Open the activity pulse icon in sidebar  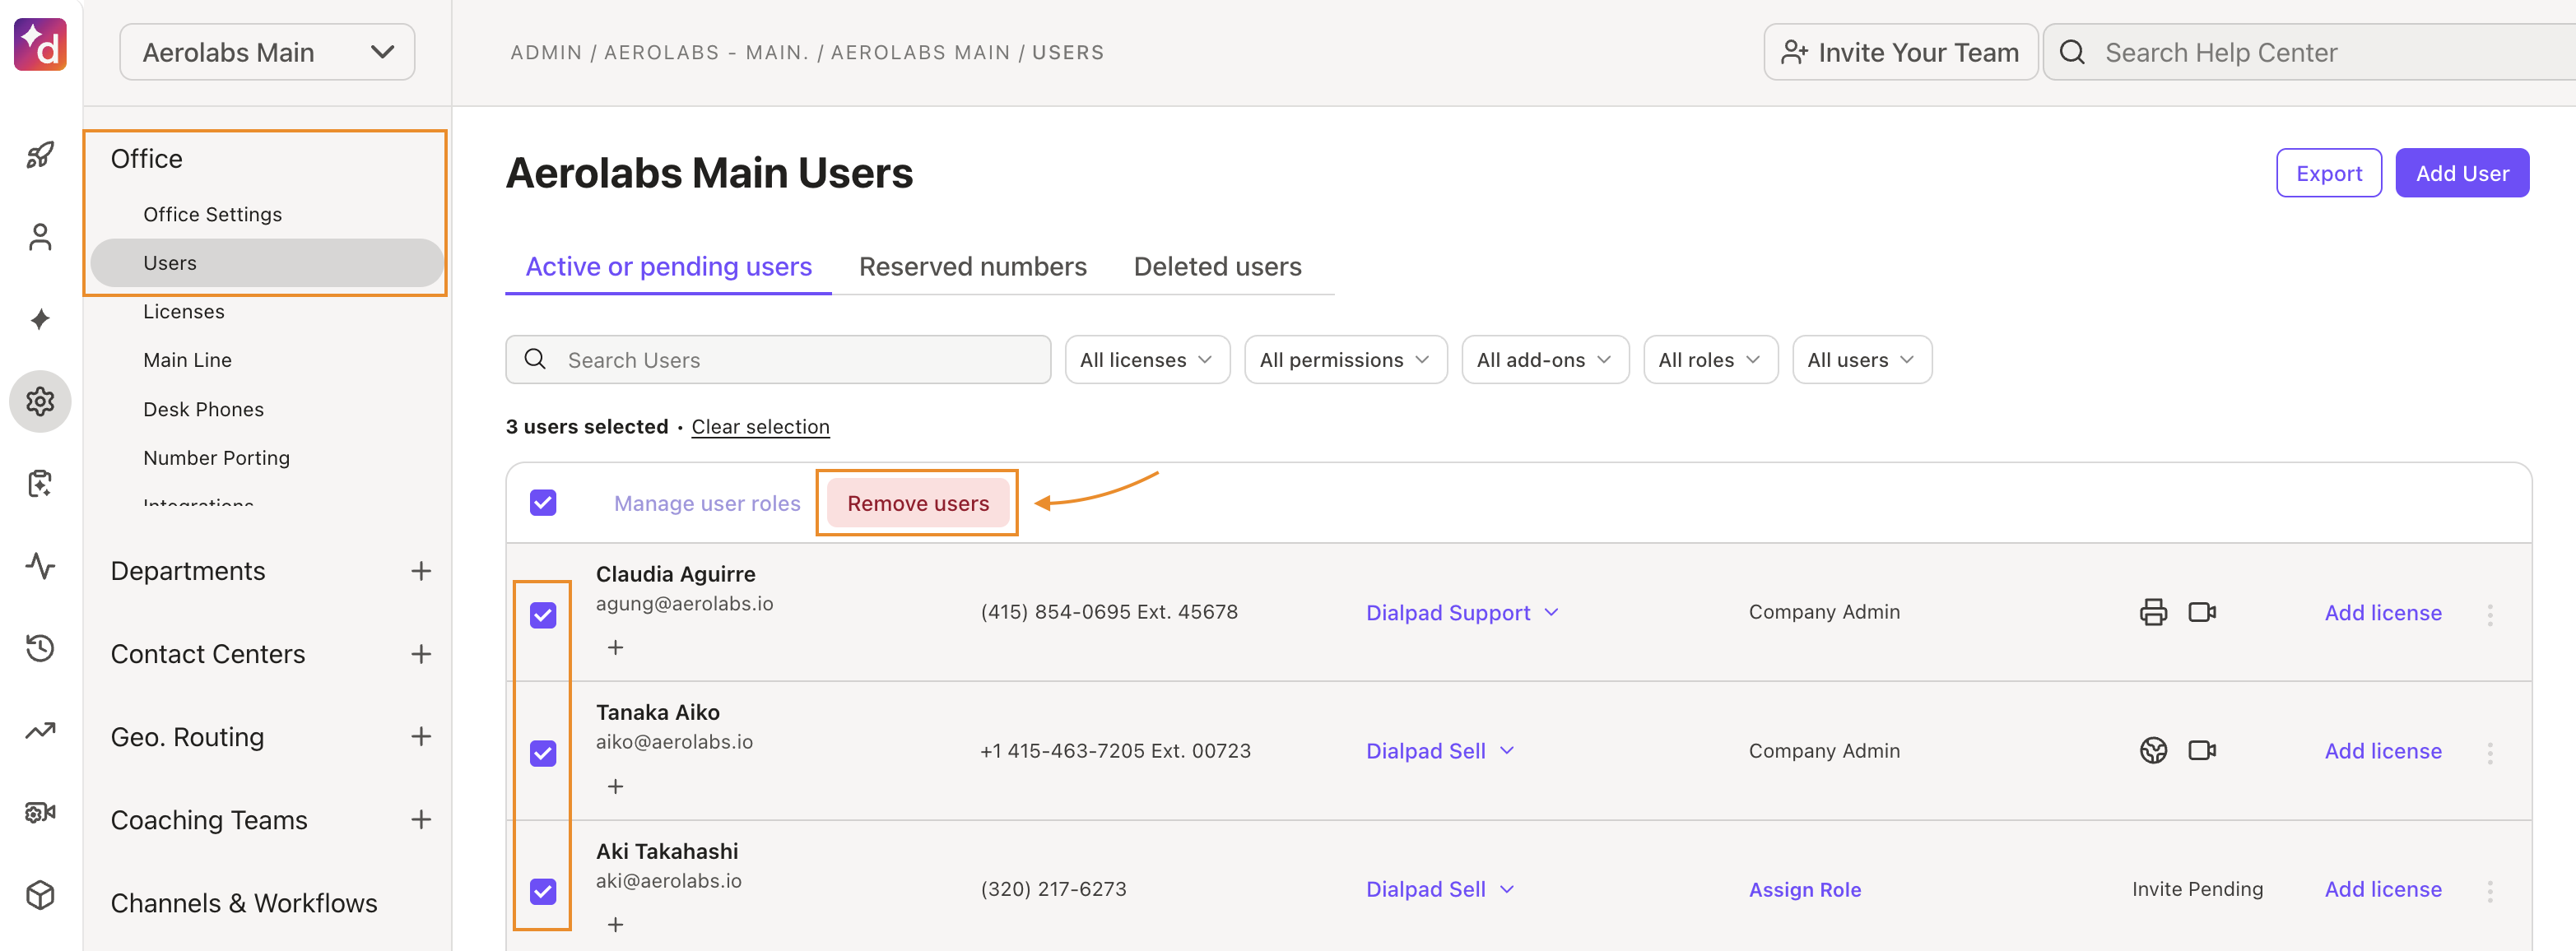[40, 566]
